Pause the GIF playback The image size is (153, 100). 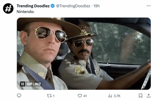pyautogui.click(x=23, y=84)
